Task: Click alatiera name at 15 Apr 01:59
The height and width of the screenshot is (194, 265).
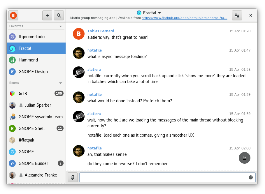Action: [x=94, y=114]
